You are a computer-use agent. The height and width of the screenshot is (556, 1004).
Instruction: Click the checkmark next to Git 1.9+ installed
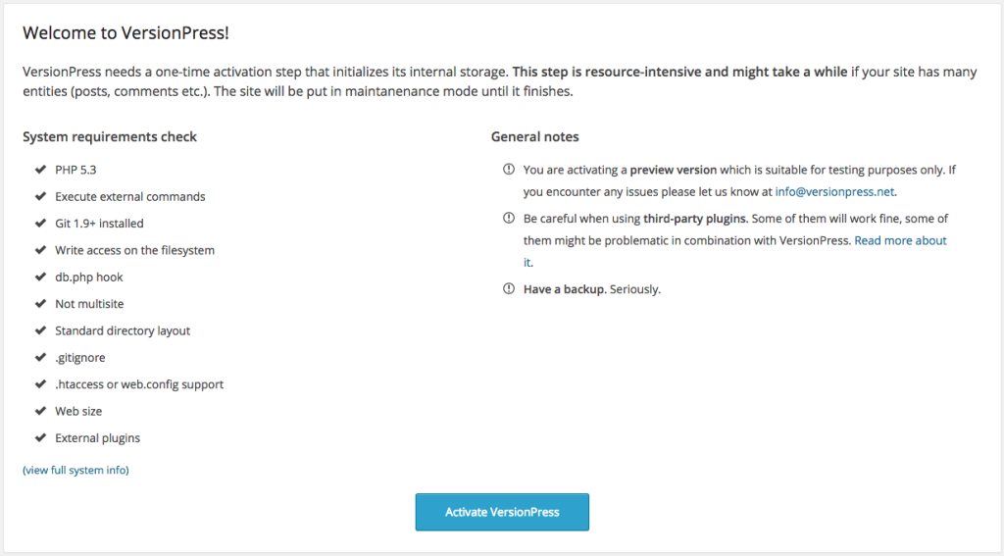40,224
